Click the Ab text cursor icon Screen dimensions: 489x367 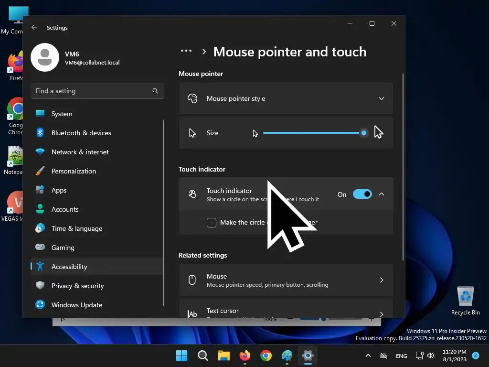tap(192, 314)
